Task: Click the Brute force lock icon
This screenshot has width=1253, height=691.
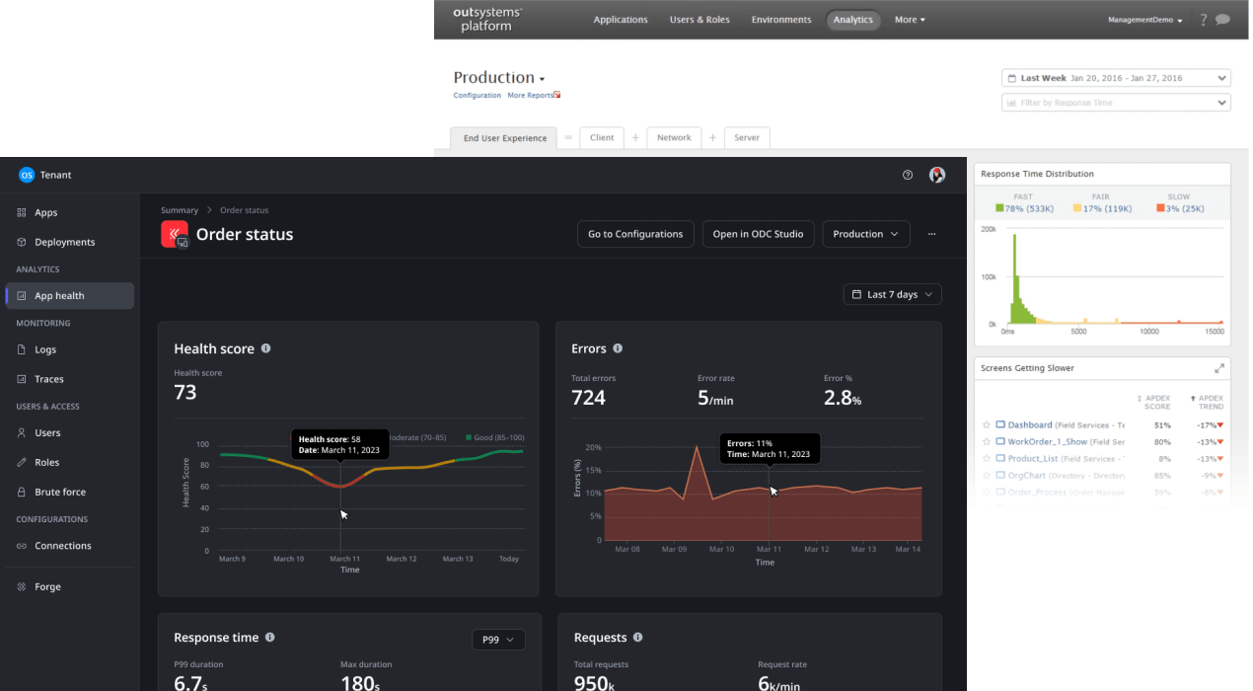Action: [23, 492]
